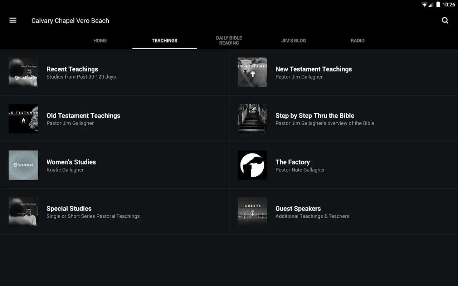Tap the search magnifier icon
This screenshot has height=286, width=458.
coord(445,20)
